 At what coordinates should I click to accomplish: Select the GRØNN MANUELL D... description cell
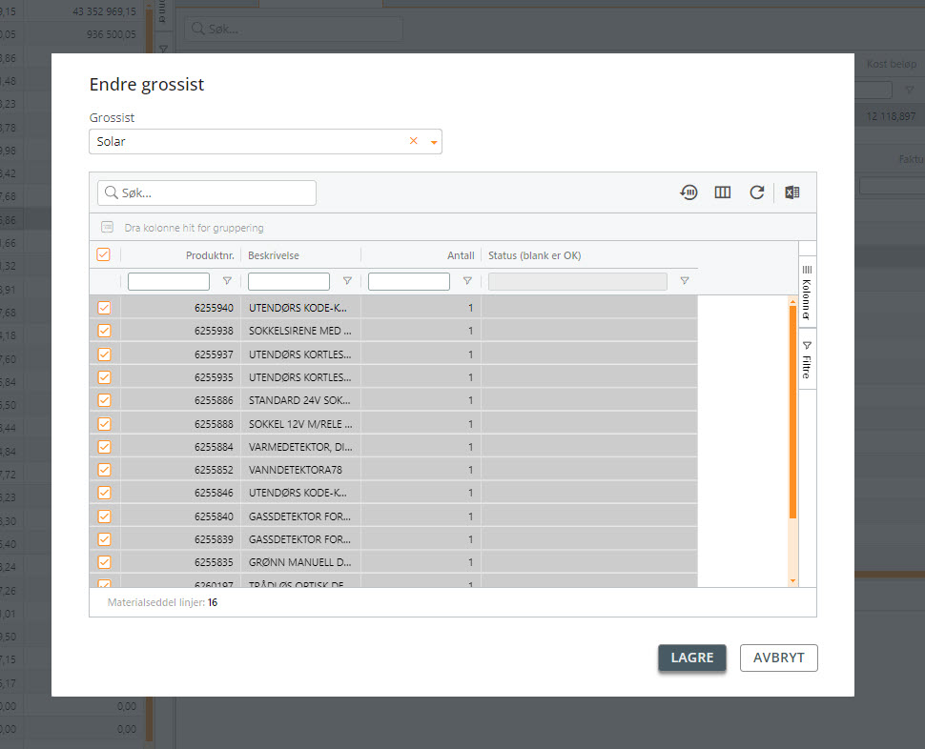pyautogui.click(x=300, y=562)
